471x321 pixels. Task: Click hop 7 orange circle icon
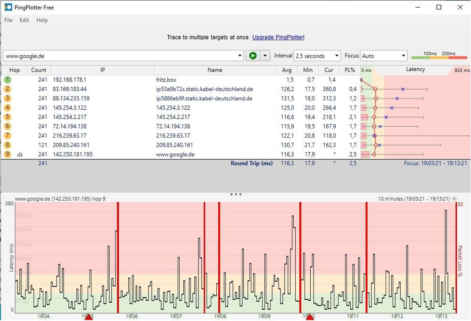coord(8,135)
